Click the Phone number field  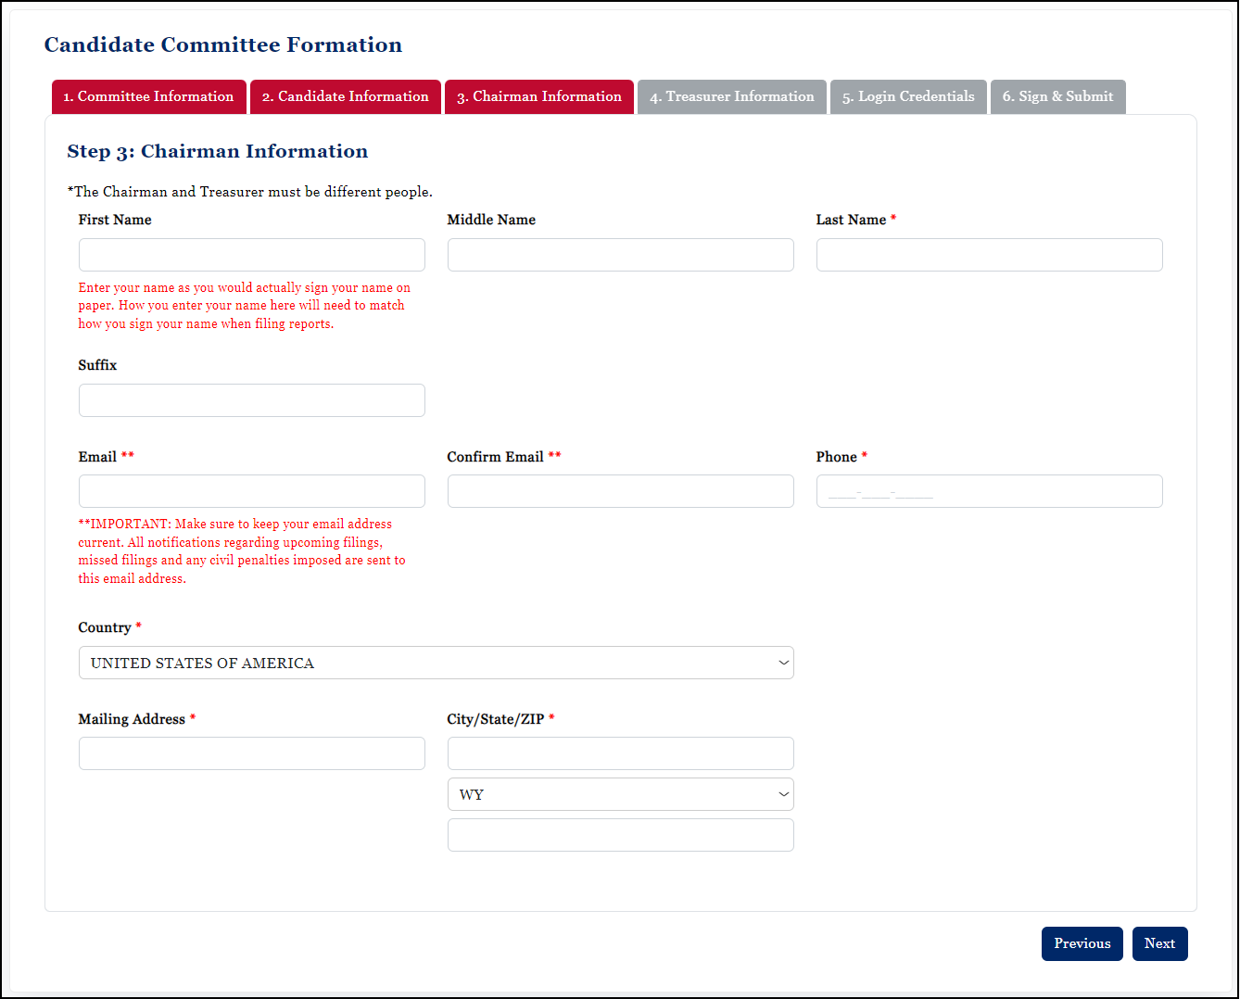[989, 491]
